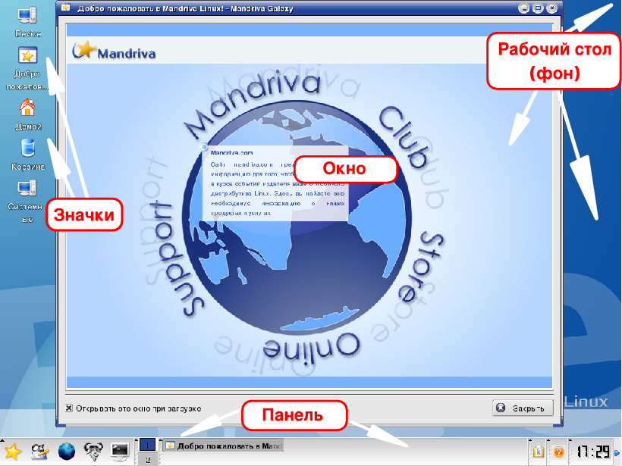The height and width of the screenshot is (466, 622).
Task: Close the Mandriva Galaxy window via title bar
Action: click(551, 8)
